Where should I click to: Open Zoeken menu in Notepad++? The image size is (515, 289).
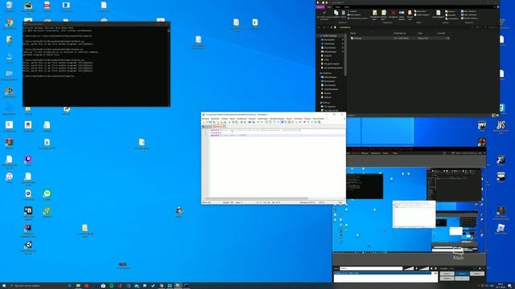pyautogui.click(x=225, y=119)
